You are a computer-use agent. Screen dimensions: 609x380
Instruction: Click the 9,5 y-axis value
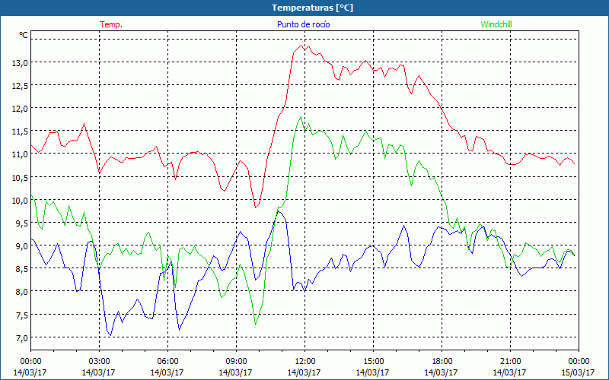(x=22, y=223)
